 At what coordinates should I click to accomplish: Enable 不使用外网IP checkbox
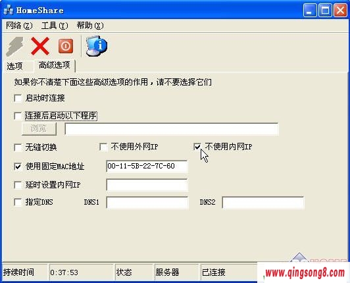click(x=103, y=147)
